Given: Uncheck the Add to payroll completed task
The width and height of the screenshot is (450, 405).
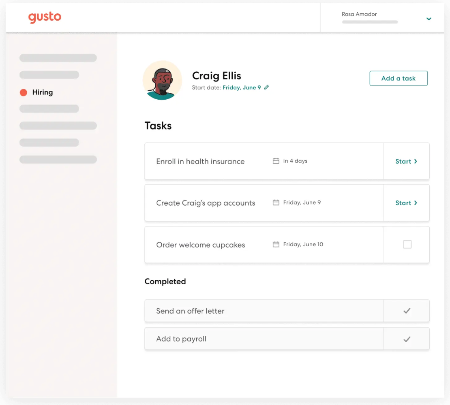Looking at the screenshot, I should [x=406, y=339].
